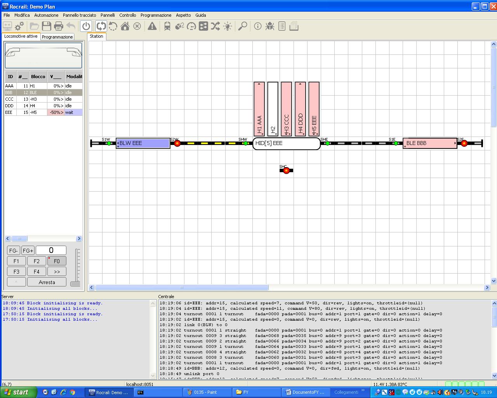Click the F3 function button
Image resolution: width=497 pixels, height=398 pixels.
click(x=16, y=272)
